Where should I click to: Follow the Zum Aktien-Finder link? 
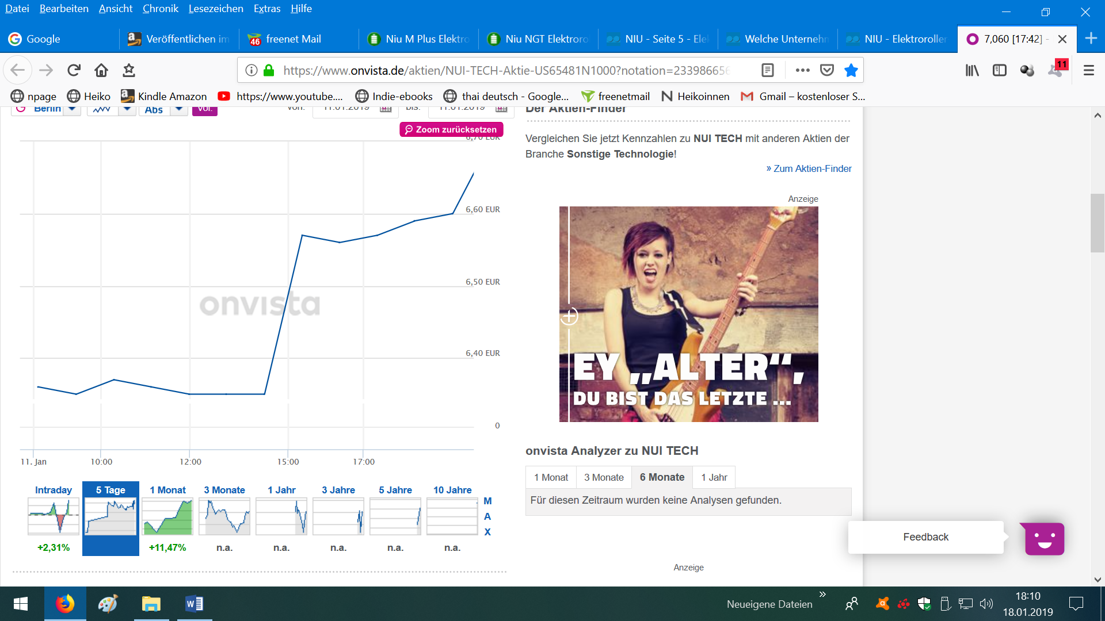coord(809,168)
